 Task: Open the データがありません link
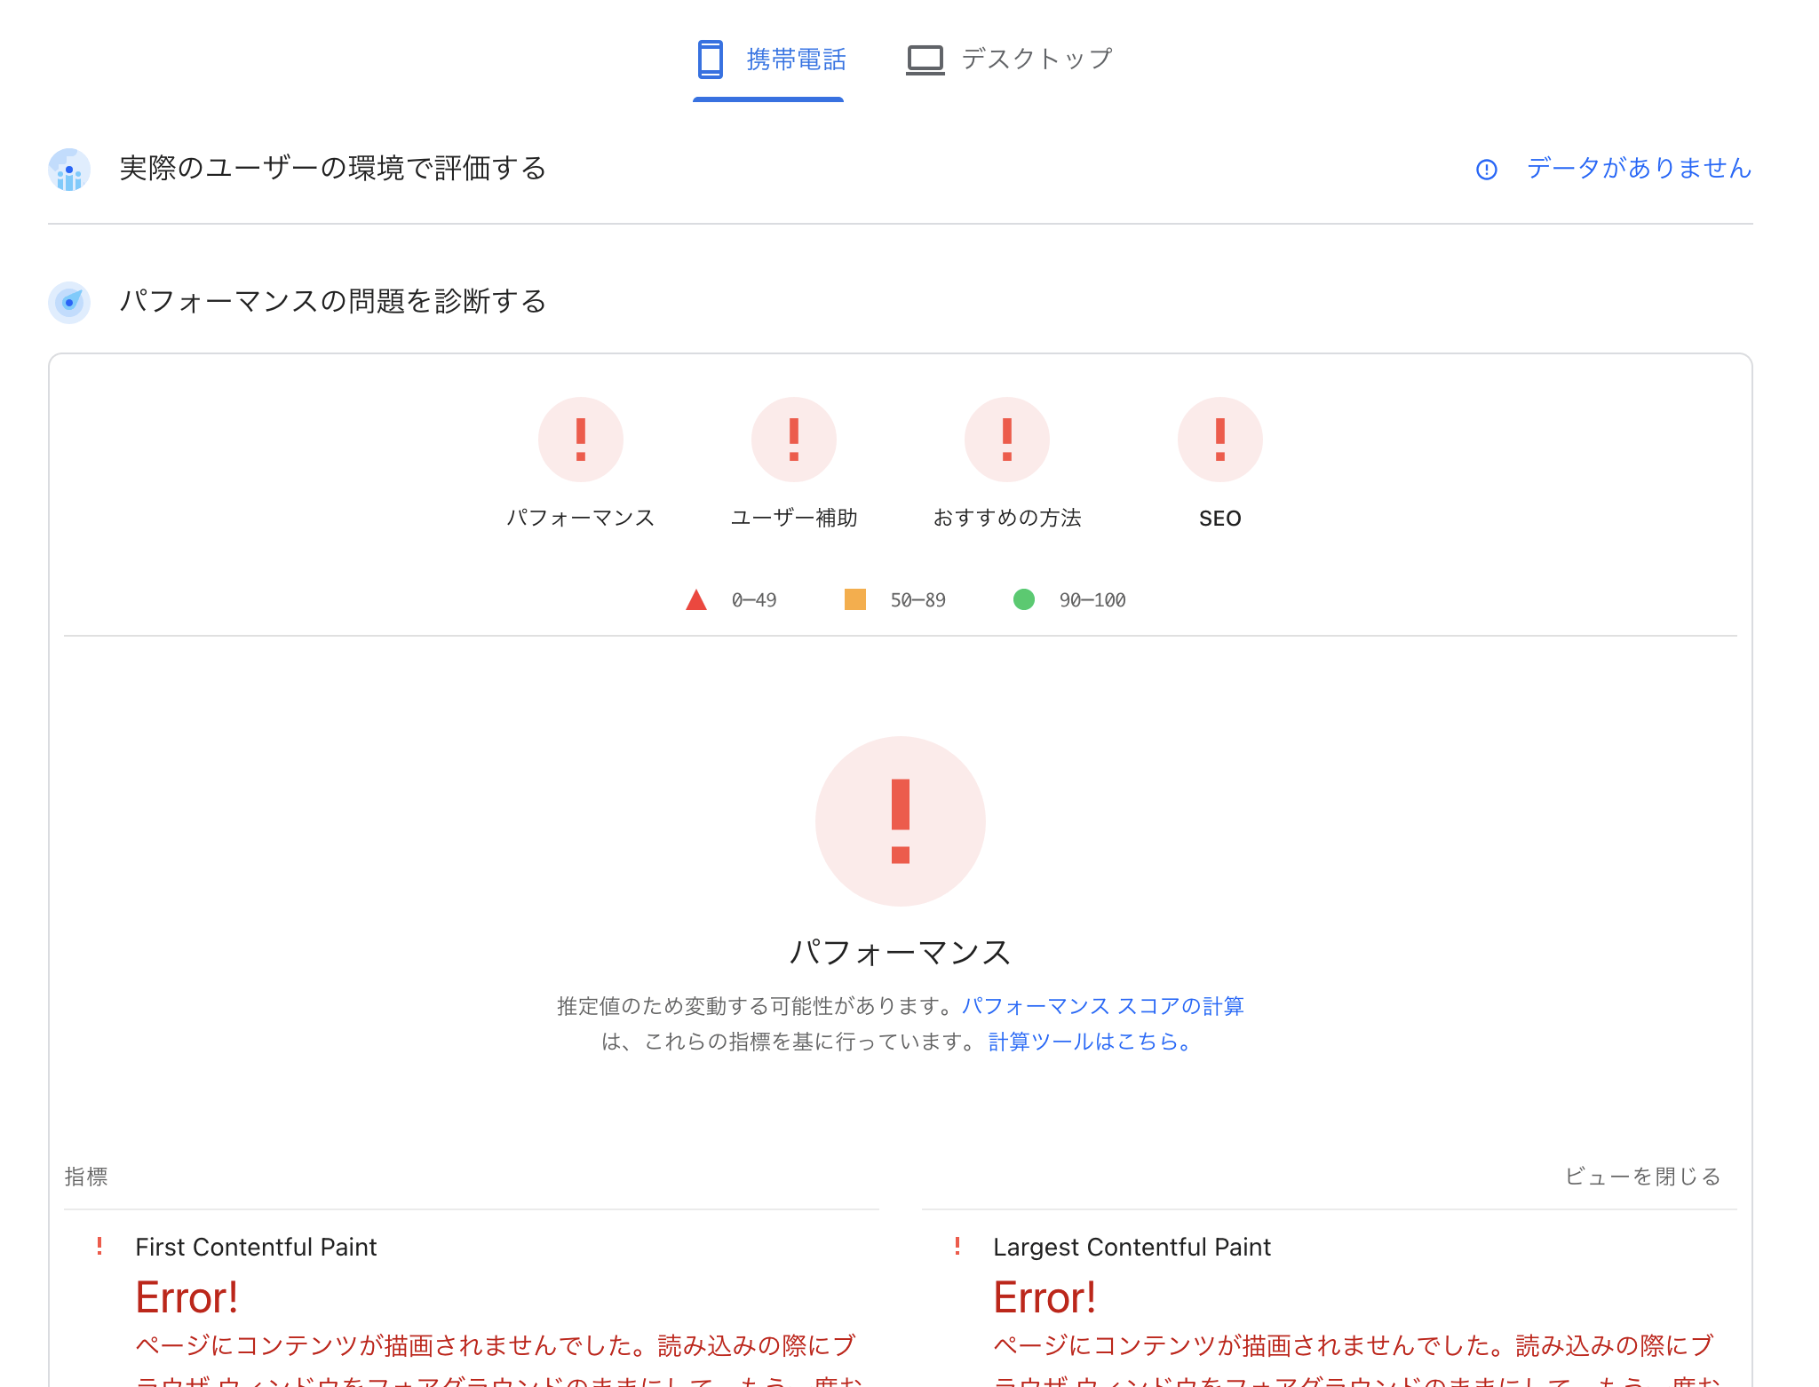[1639, 168]
